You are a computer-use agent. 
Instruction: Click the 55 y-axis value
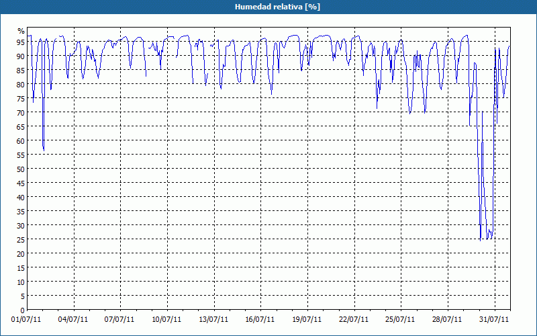[21, 155]
